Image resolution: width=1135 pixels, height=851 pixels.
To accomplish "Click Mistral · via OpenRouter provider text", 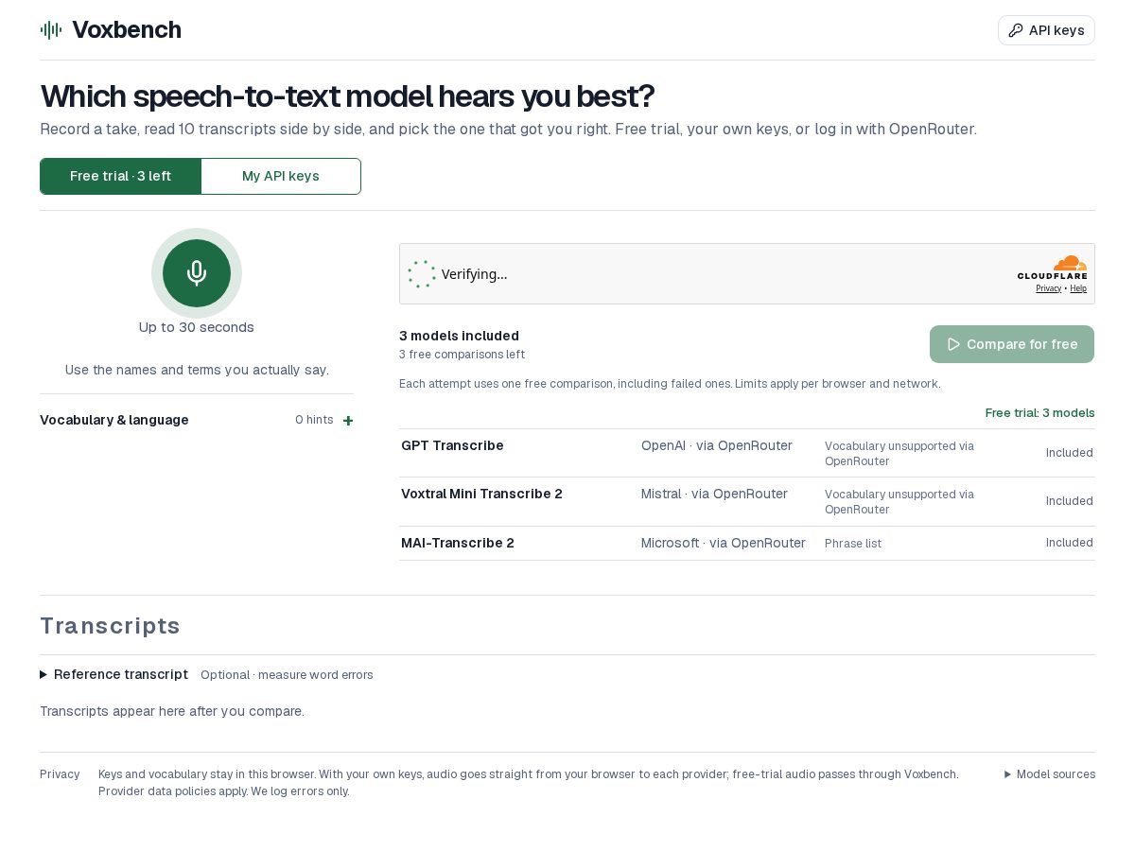I will (x=714, y=494).
